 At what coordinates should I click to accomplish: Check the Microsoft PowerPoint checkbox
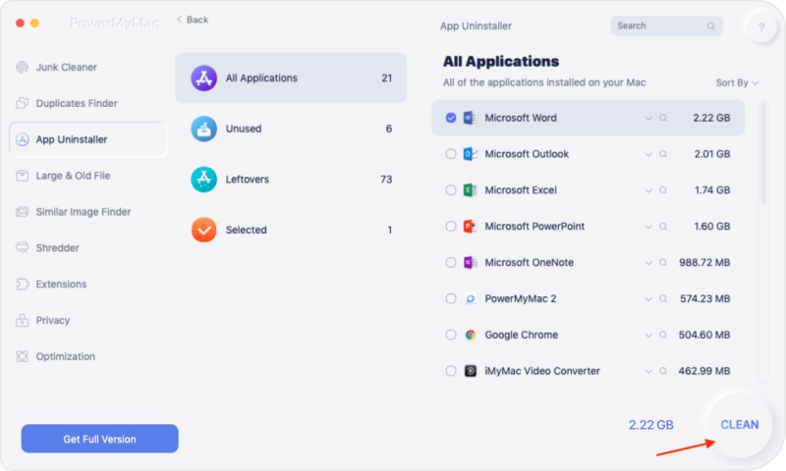pos(451,227)
